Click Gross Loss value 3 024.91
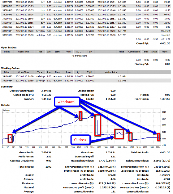Viewport: 173px width, 194px height. tap(110, 152)
